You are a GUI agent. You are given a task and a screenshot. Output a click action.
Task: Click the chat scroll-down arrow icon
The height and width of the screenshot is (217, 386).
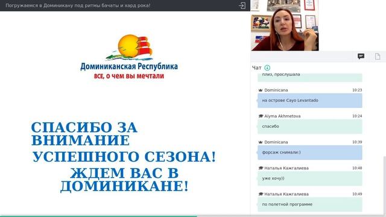pyautogui.click(x=267, y=68)
